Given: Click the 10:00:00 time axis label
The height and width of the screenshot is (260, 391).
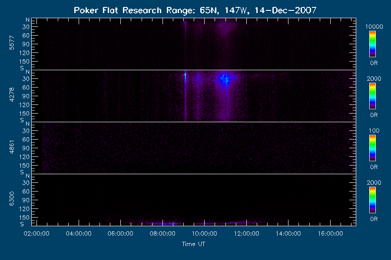Looking at the screenshot, I should (205, 234).
